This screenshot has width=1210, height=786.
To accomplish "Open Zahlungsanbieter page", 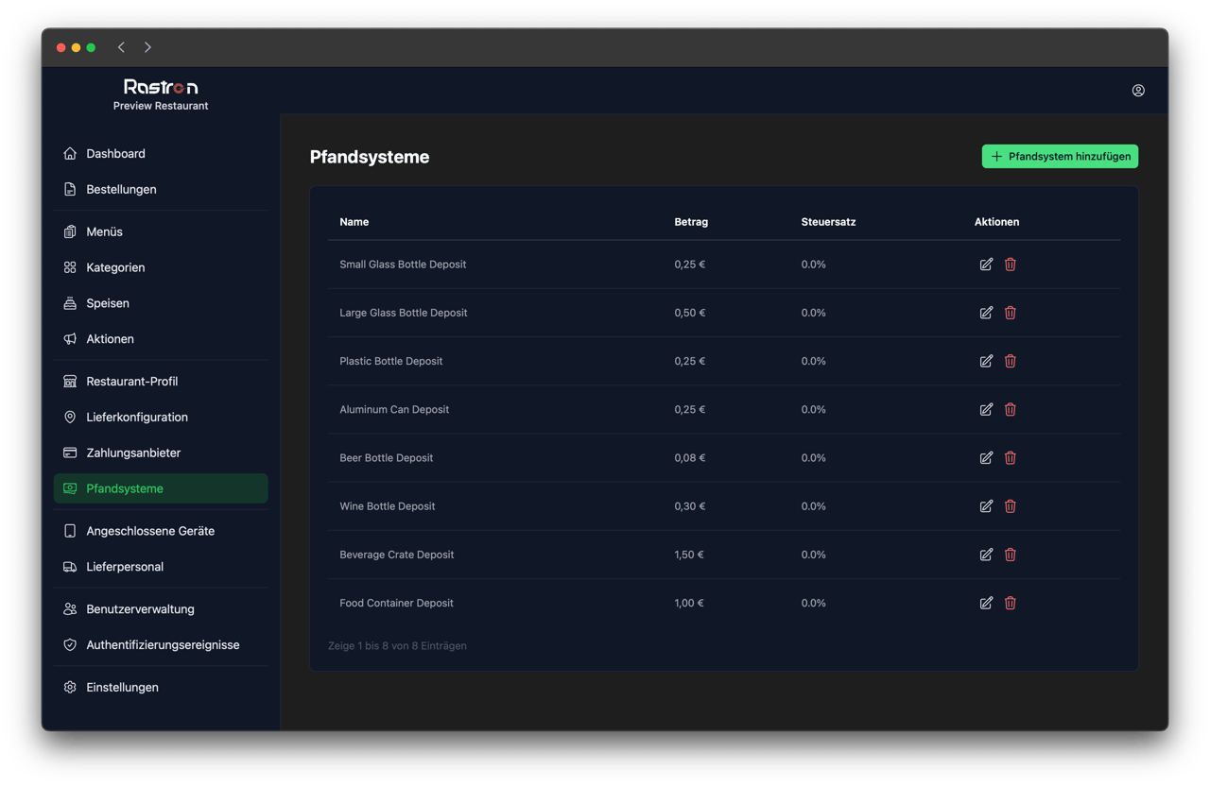I will point(133,453).
